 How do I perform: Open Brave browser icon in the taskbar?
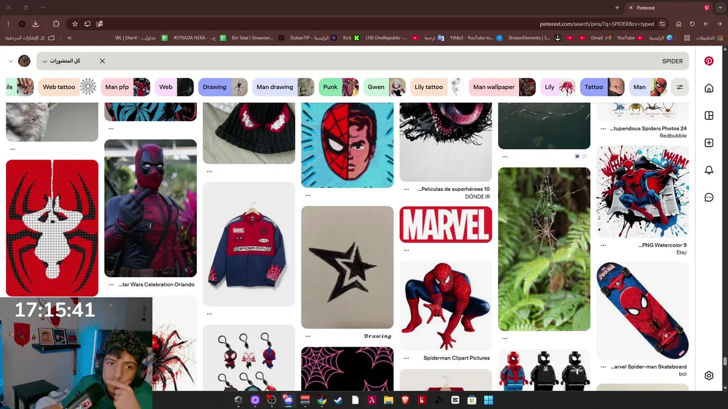pyautogui.click(x=405, y=400)
